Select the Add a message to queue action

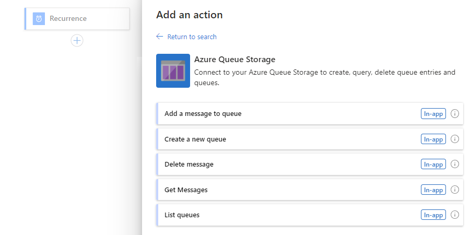[203, 113]
